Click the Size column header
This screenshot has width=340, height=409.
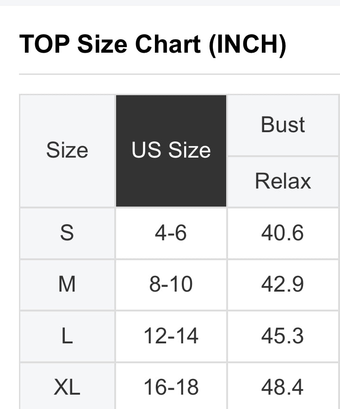[x=67, y=151]
